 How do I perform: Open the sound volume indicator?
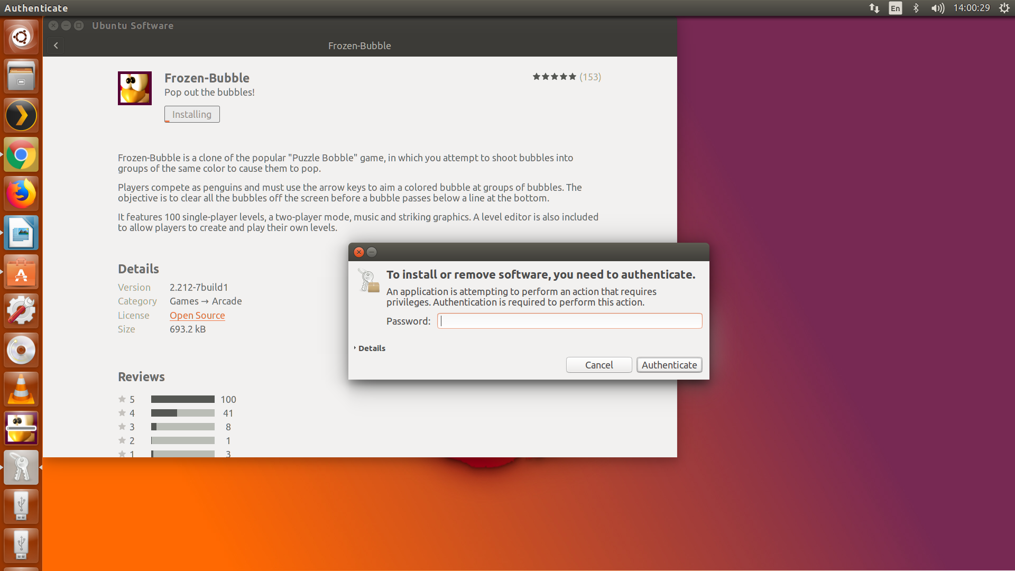938,8
